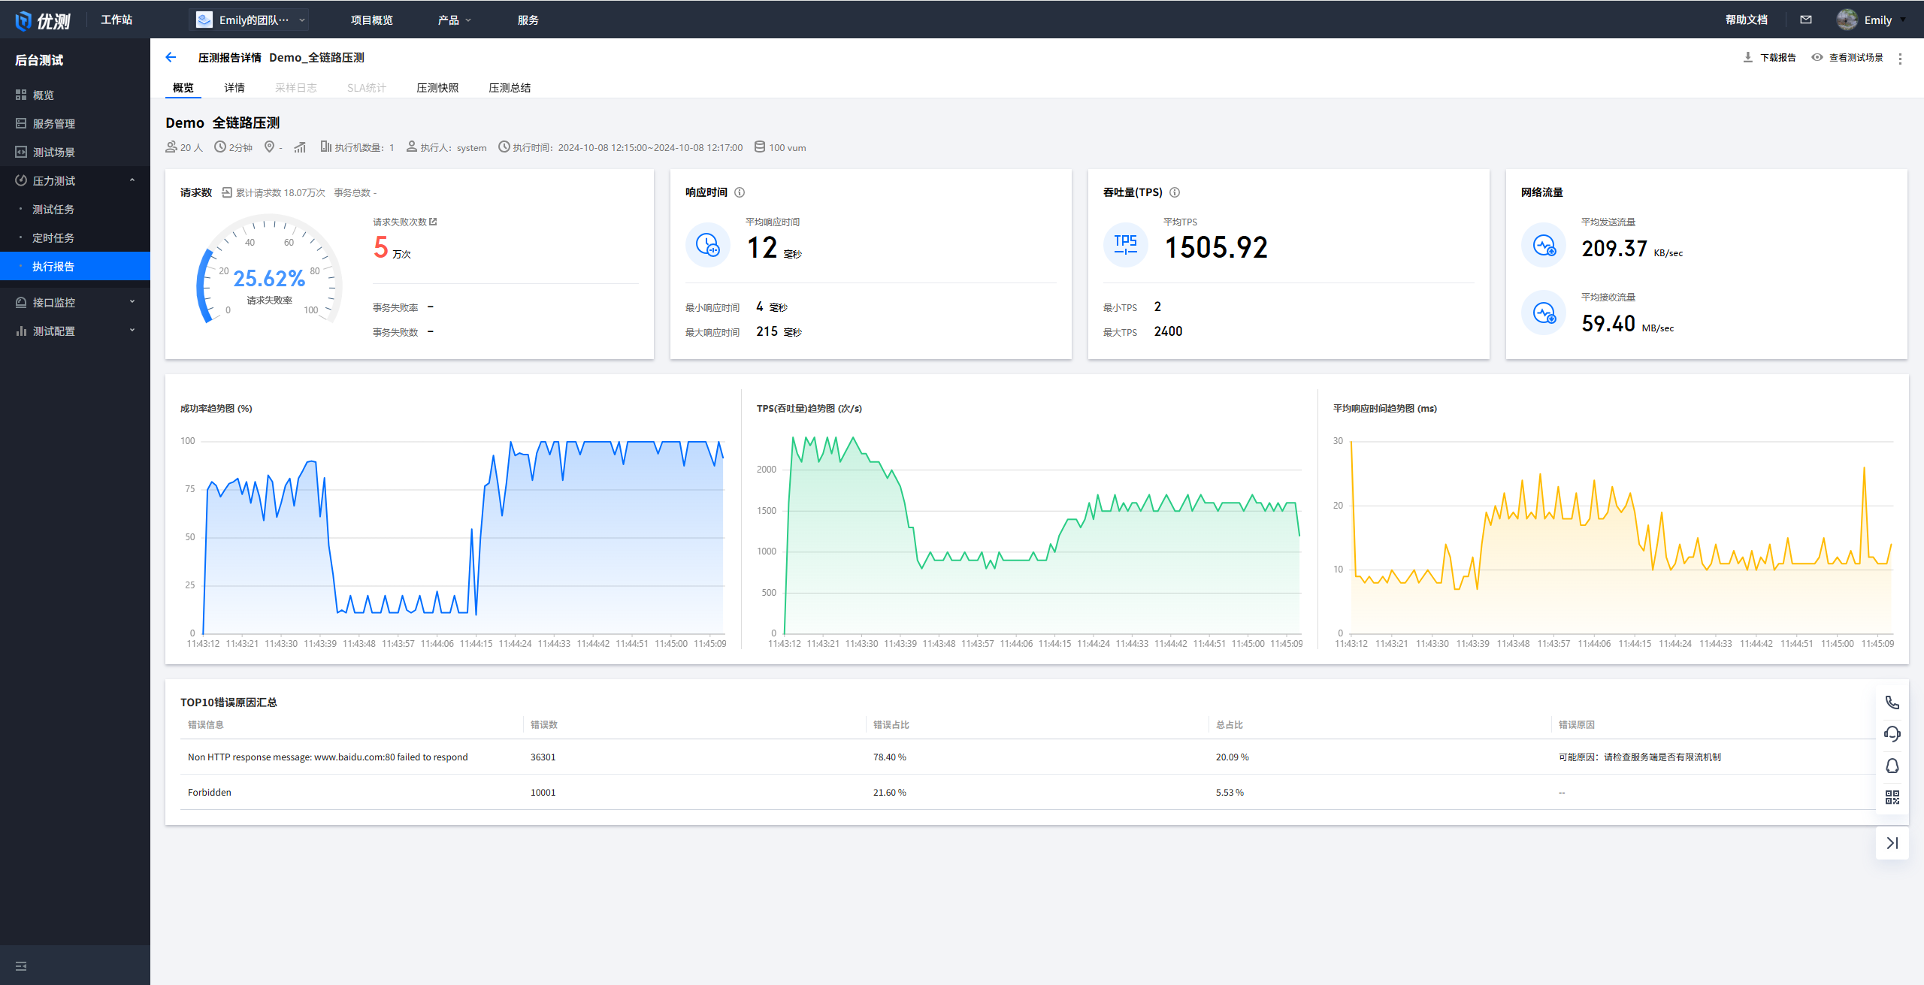Click the back arrow beside 压测报告详情
The height and width of the screenshot is (985, 1924).
[x=171, y=57]
